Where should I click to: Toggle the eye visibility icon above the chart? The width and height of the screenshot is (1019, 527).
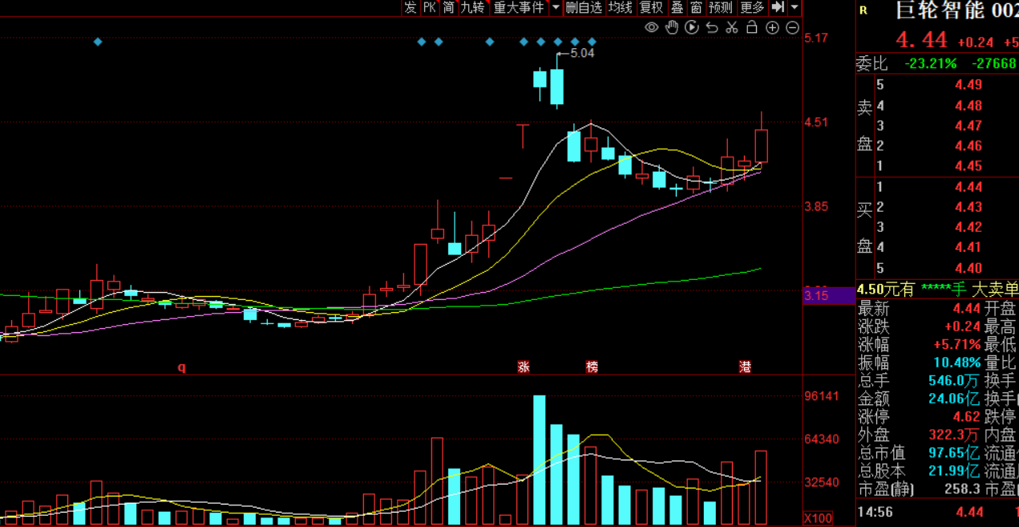coord(651,27)
